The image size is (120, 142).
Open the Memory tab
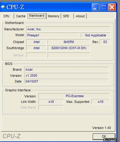pyautogui.click(x=54, y=16)
